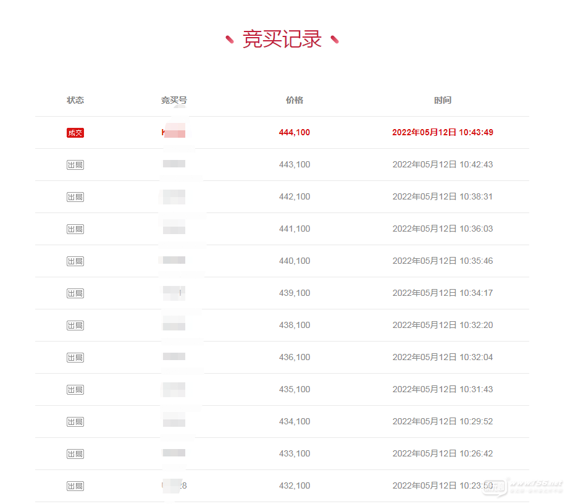The image size is (570, 504).
Task: Select the price 435,100
Action: tap(295, 389)
